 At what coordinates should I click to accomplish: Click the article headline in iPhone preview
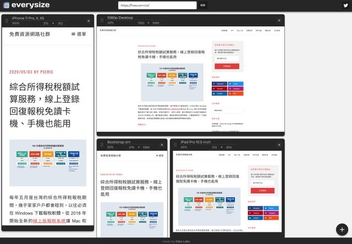45,105
